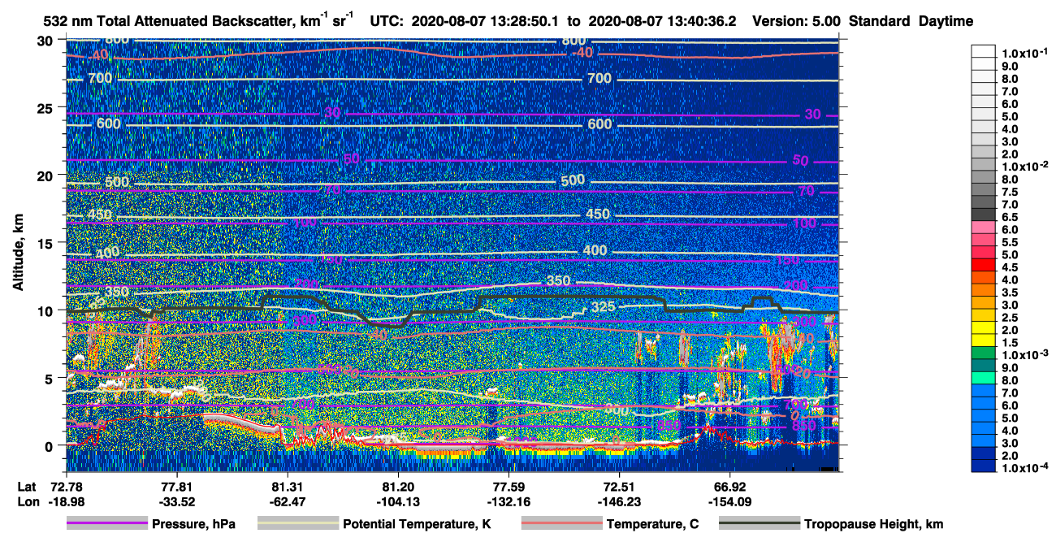This screenshot has width=1056, height=542.
Task: Click the latitude value 77.59
Action: coord(509,486)
